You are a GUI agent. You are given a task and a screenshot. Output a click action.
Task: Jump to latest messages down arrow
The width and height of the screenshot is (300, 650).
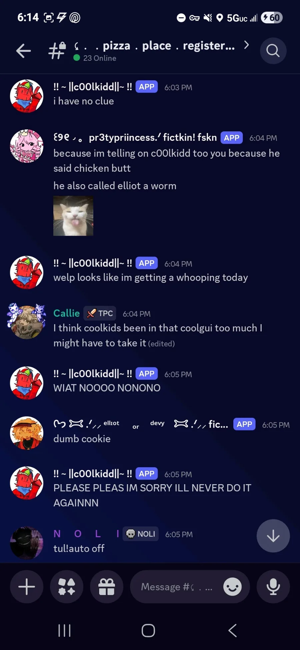tap(273, 536)
